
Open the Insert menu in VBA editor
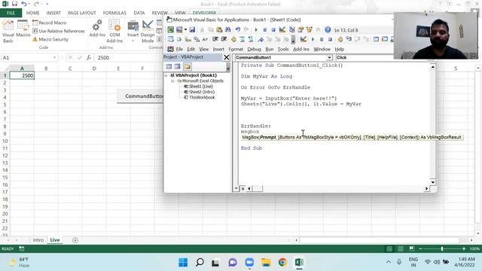pos(218,49)
